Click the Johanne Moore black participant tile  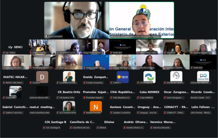tap(42, 92)
